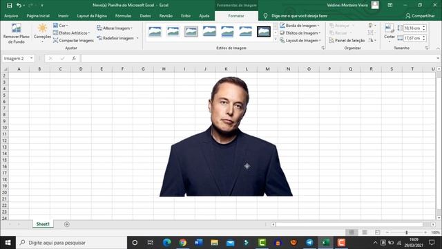
Task: Click the Insert Function fx icon
Action: 74,58
